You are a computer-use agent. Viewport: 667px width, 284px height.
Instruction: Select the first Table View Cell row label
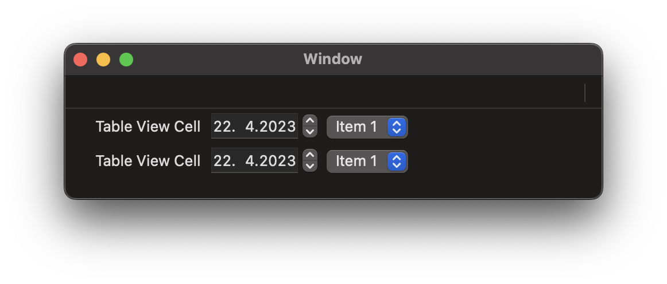(148, 127)
